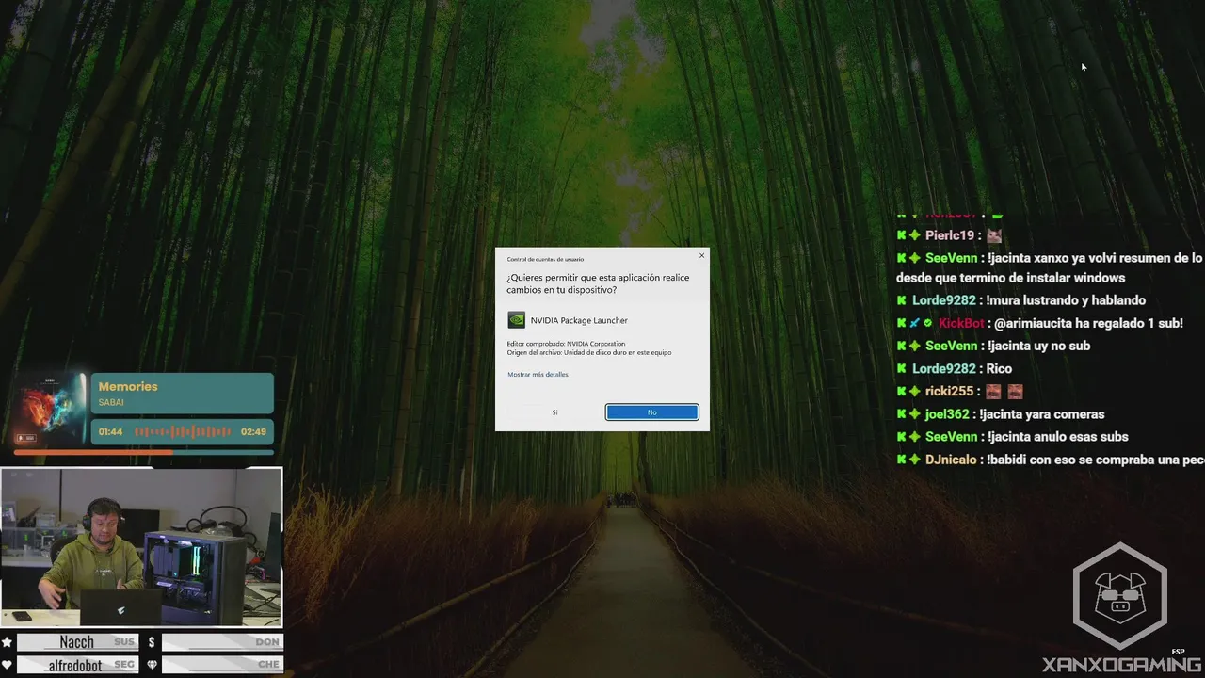Click the Memories album art thumbnail
Image resolution: width=1205 pixels, height=678 pixels.
(50, 409)
